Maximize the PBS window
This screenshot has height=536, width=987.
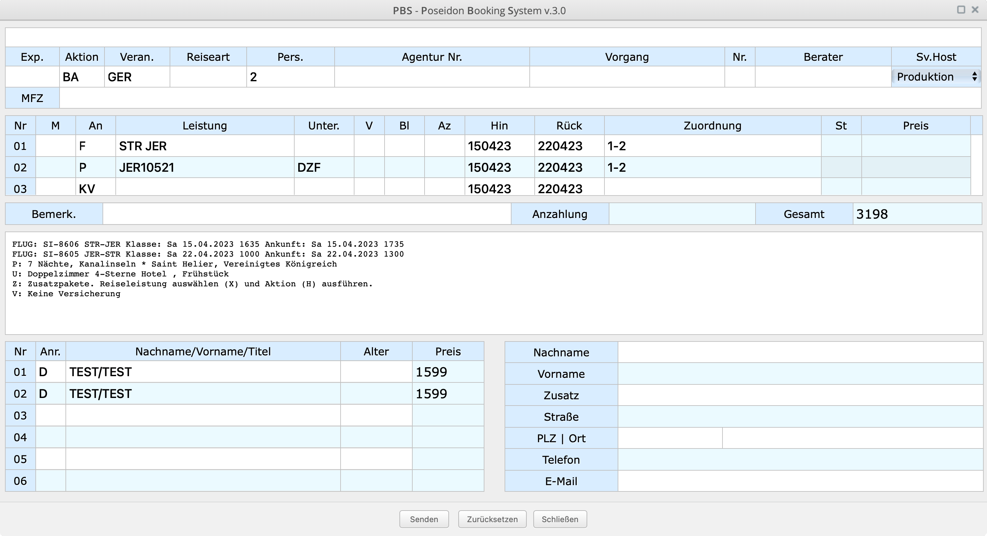[961, 10]
